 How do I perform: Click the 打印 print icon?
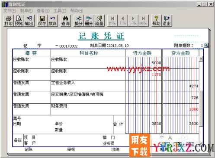9,21
